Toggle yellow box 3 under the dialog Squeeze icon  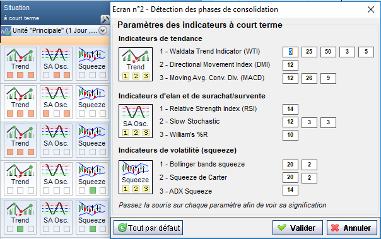point(146,189)
